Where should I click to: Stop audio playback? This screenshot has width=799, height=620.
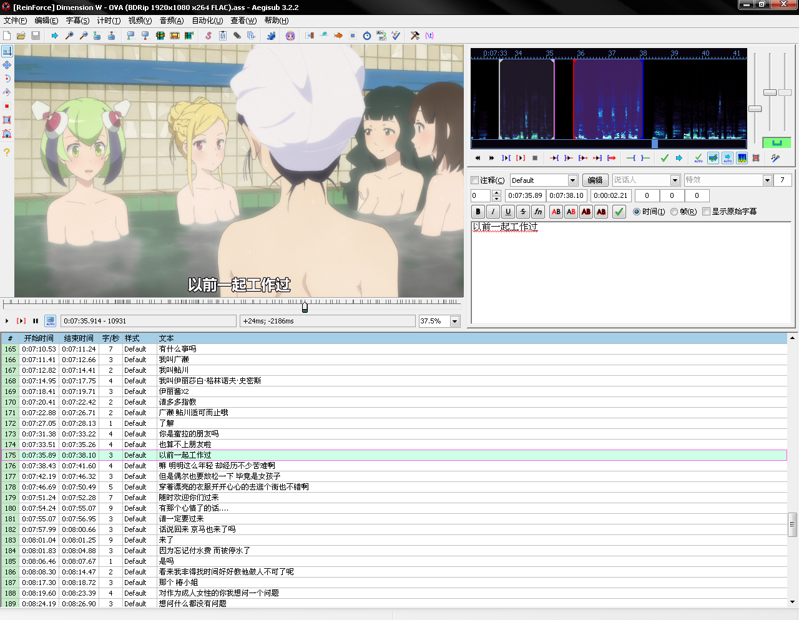[x=535, y=158]
